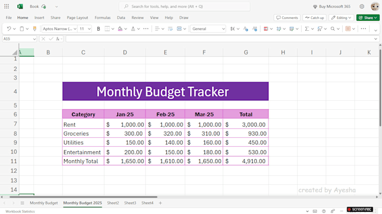Screen dimensions: 382x214
Task: Click the Find magnifier icon
Action: pyautogui.click(x=333, y=29)
